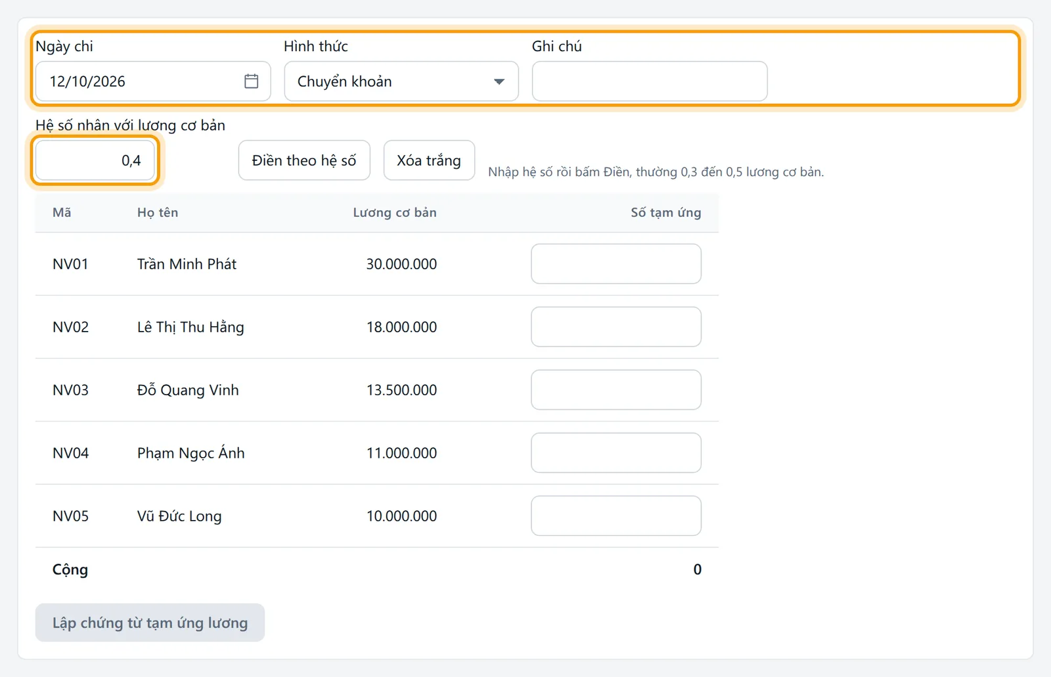
Task: Click the Lương cơ bản column header
Action: [x=395, y=213]
